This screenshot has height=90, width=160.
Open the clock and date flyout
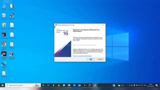coord(150,85)
